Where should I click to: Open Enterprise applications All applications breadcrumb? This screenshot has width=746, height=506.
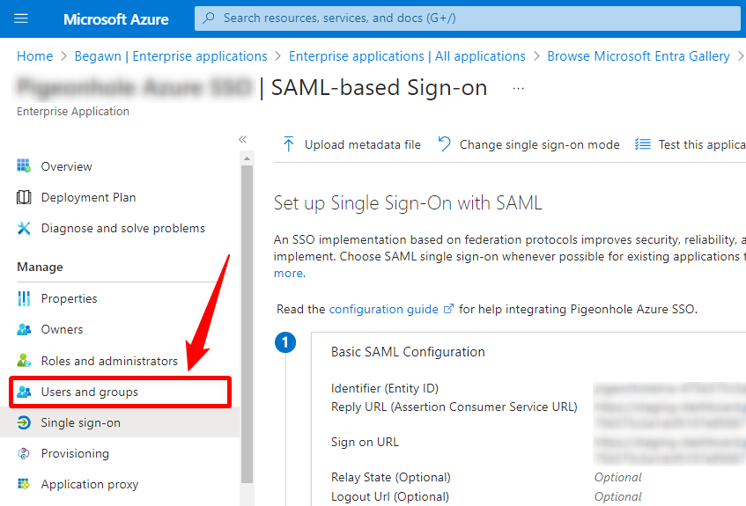(x=407, y=56)
